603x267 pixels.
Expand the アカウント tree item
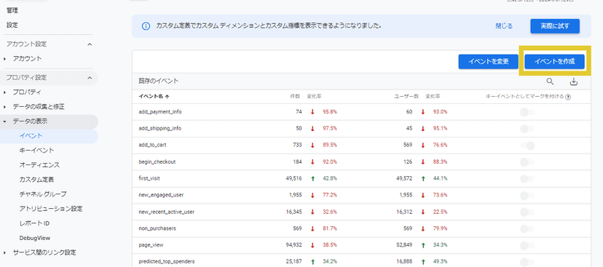tap(4, 59)
